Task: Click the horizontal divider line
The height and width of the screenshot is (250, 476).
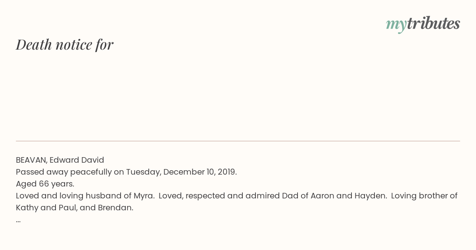Action: pos(238,141)
